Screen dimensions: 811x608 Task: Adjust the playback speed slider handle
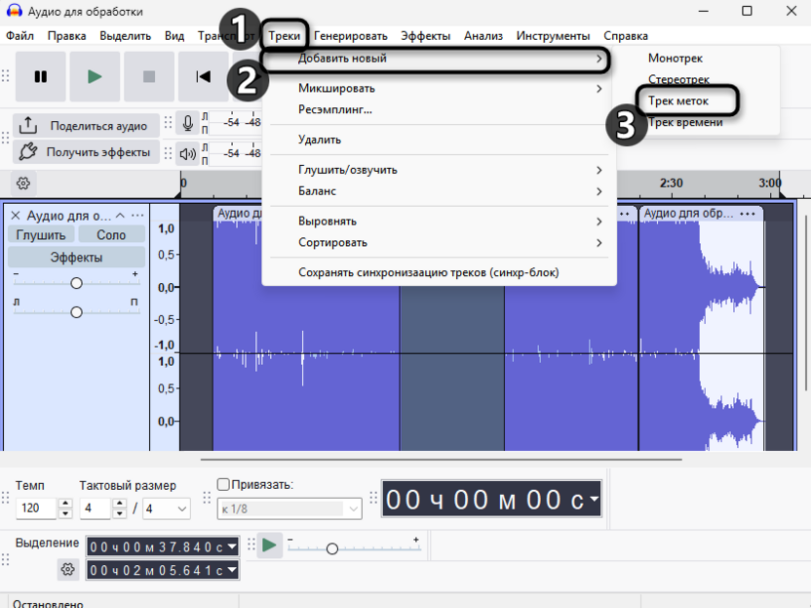[332, 547]
